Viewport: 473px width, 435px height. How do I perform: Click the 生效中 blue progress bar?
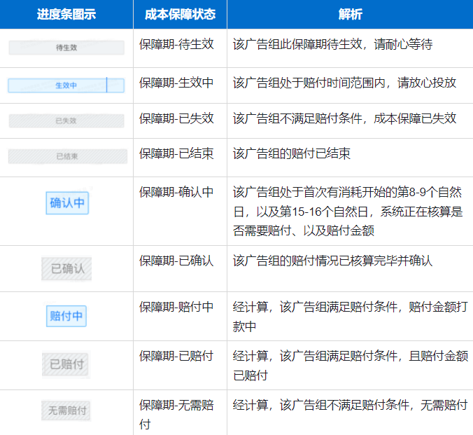point(66,85)
